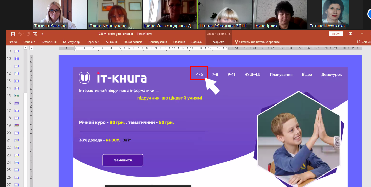371x187 pixels.
Task: Open the undo history dropdown arrow
Action: pos(23,34)
